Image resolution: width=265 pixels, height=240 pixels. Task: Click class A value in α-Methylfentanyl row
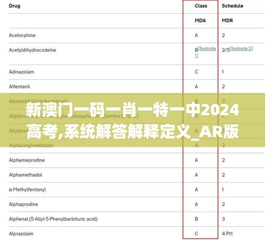pyautogui.click(x=196, y=190)
